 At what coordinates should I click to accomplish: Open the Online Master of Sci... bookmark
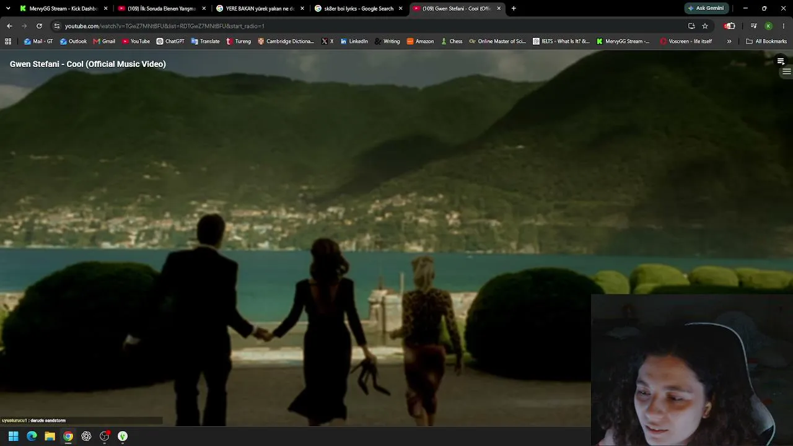click(497, 42)
